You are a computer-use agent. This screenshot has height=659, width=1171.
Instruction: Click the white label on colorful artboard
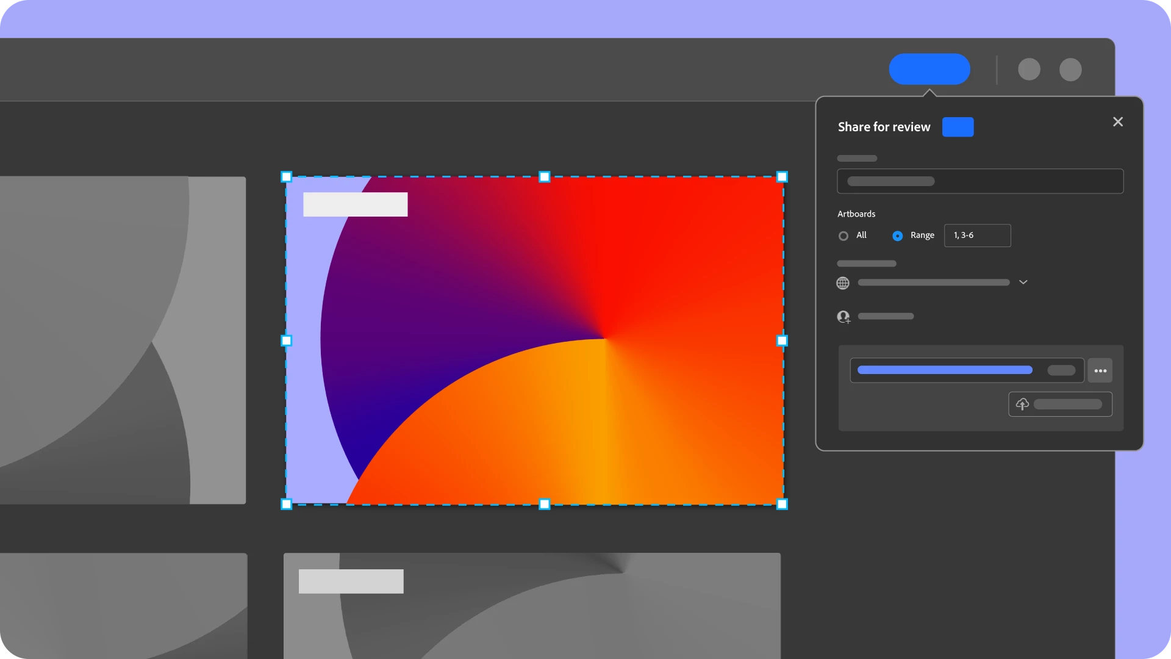click(x=355, y=204)
